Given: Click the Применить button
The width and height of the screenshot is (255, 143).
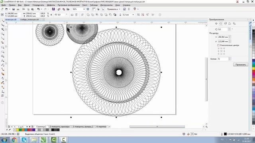Looking at the screenshot, I should (241, 65).
